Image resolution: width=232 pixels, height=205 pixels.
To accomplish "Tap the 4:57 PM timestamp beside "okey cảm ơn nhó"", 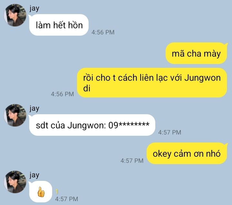I will (132, 161).
